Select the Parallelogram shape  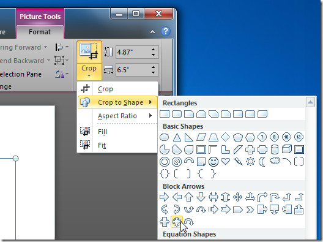(201, 137)
